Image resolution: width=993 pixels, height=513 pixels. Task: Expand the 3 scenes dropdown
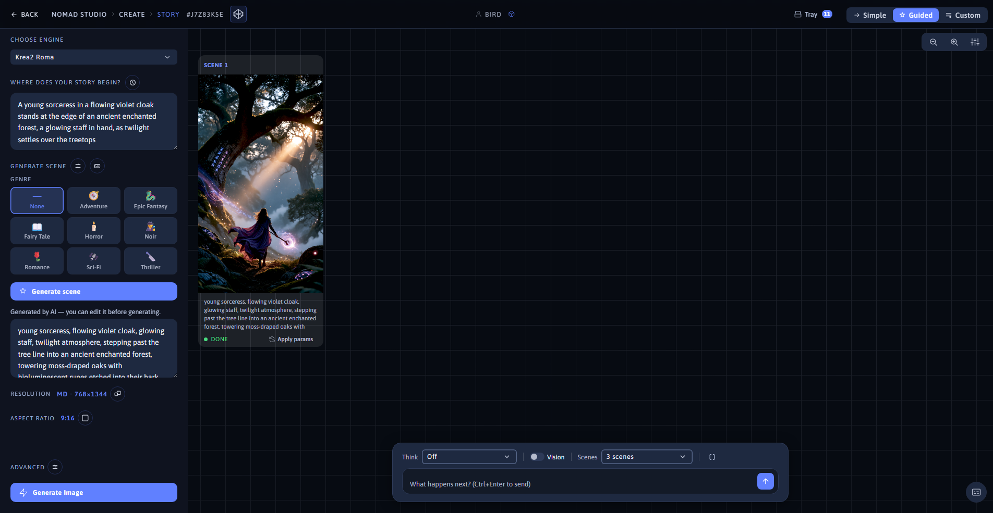coord(647,457)
